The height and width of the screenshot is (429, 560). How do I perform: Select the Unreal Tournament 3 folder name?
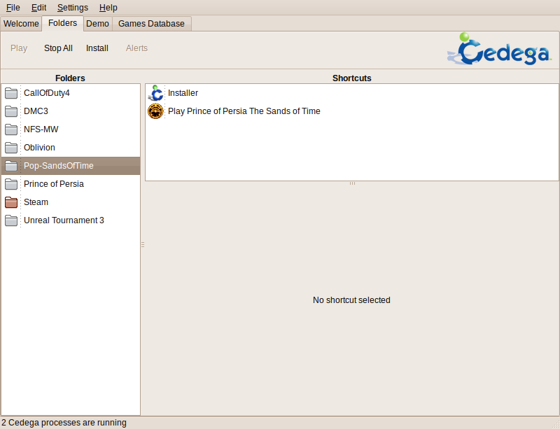(x=64, y=220)
